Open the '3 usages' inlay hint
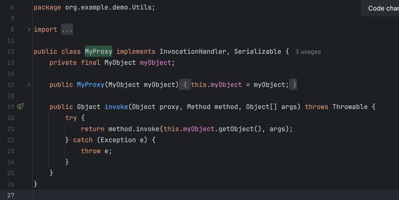This screenshot has height=200, width=399. click(x=308, y=52)
